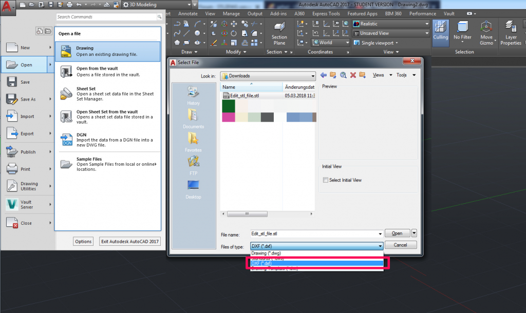Viewport: 526px width, 313px height.
Task: Open the Tools menu in Select File dialog
Action: coord(406,75)
